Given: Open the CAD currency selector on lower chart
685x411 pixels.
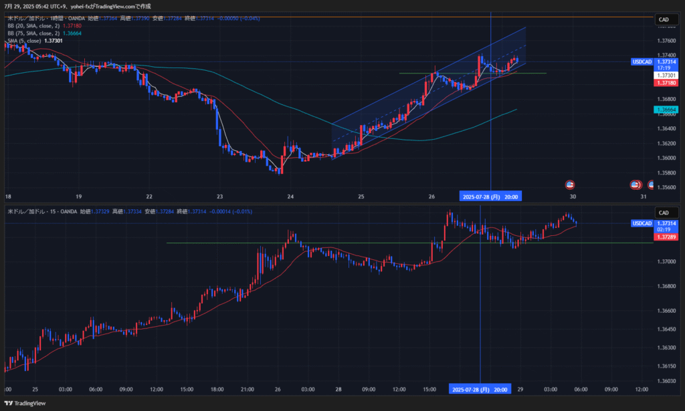Looking at the screenshot, I should point(664,213).
